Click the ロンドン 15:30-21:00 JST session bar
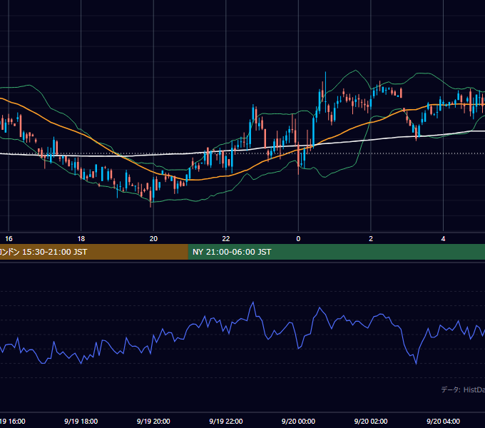 click(93, 252)
